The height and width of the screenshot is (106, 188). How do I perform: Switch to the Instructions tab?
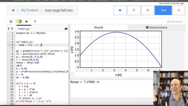[156, 27]
